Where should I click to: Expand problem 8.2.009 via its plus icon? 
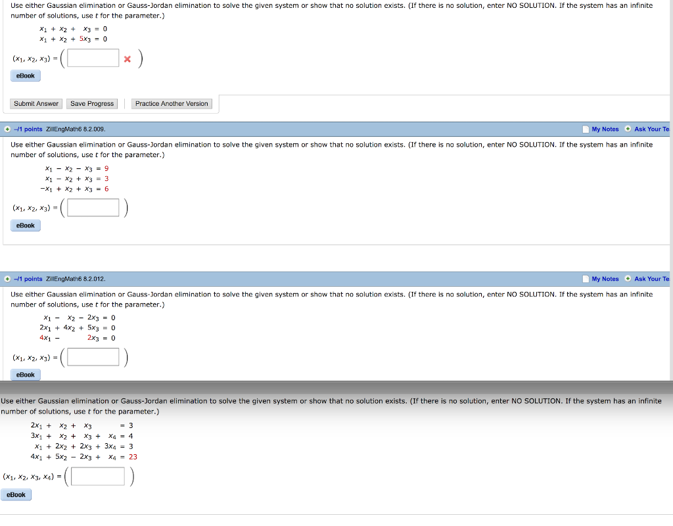6,129
